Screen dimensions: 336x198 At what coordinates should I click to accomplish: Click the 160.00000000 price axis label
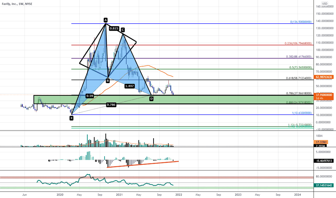(x=324, y=6)
